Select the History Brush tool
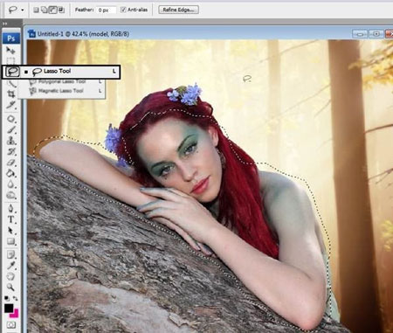Image resolution: width=393 pixels, height=333 pixels. [10, 151]
